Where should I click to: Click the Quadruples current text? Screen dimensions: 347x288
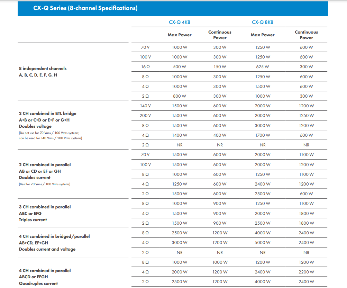(38, 283)
